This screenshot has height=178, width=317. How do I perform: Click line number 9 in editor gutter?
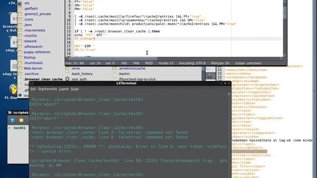point(69,16)
